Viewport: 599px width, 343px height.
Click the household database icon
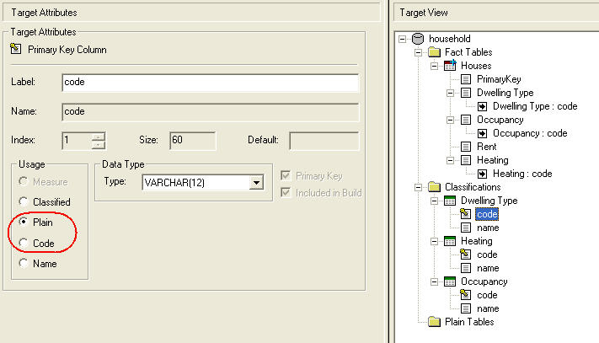(419, 39)
